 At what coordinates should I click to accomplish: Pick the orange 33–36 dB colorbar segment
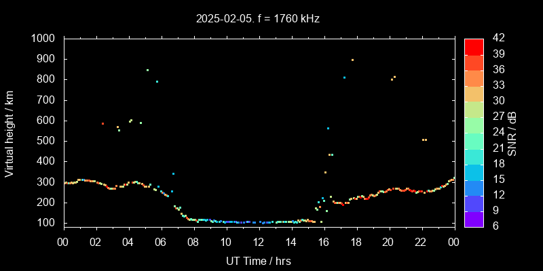tap(474, 78)
